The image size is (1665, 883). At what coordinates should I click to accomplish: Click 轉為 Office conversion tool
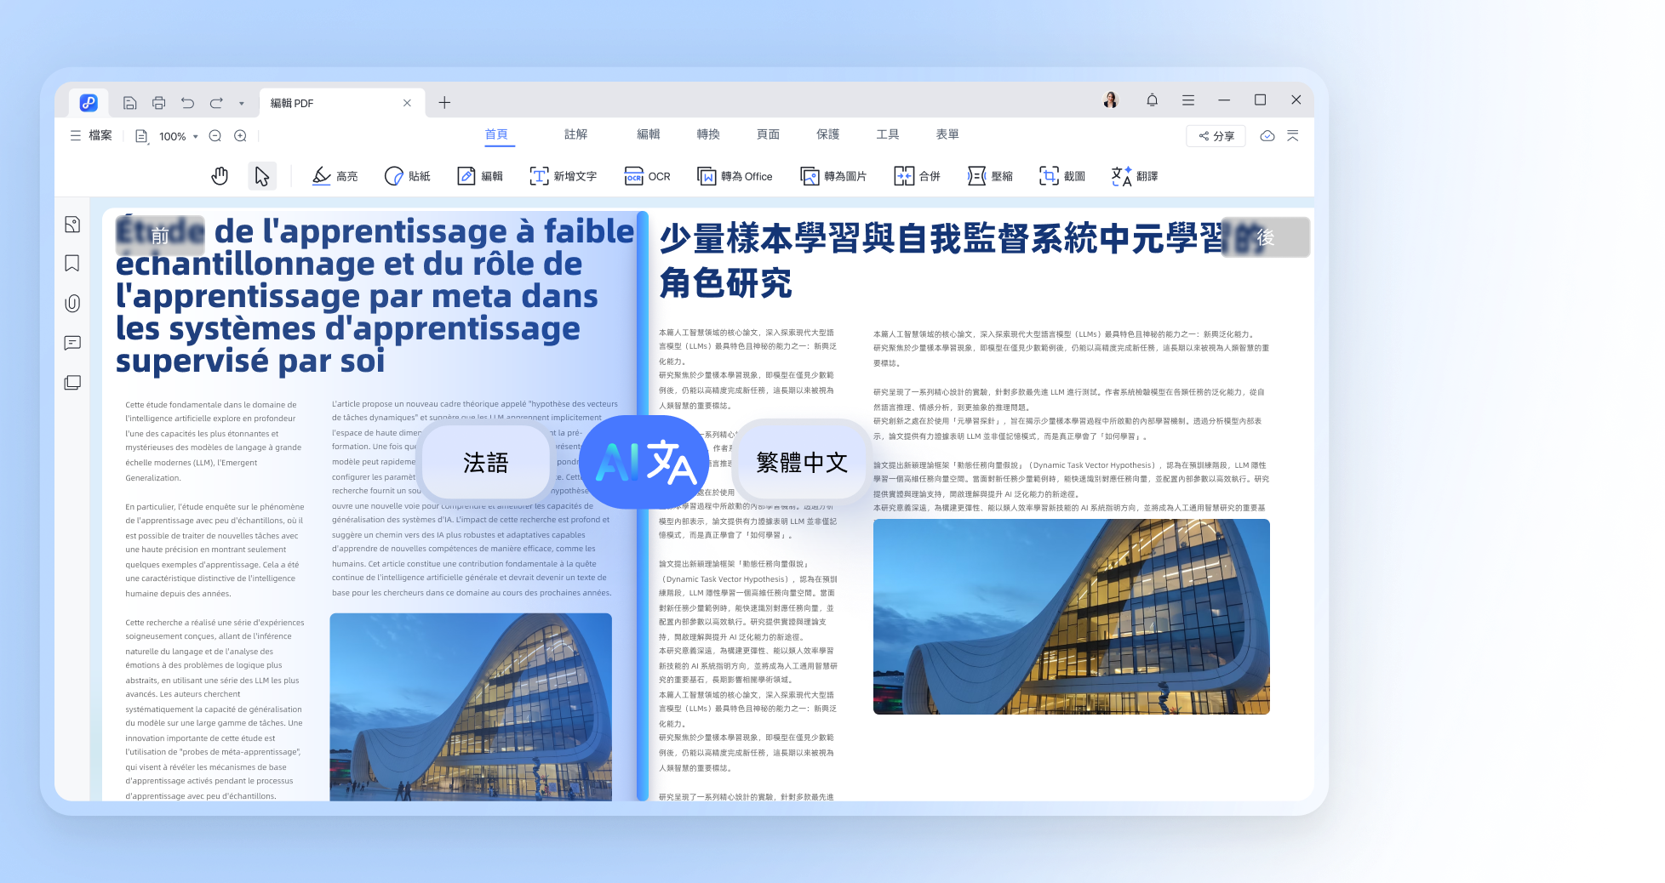pyautogui.click(x=735, y=176)
